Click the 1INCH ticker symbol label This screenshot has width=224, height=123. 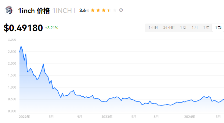pyautogui.click(x=62, y=11)
